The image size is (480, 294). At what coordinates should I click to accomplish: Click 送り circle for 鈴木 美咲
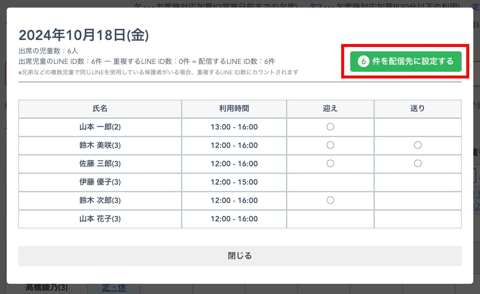(x=418, y=145)
